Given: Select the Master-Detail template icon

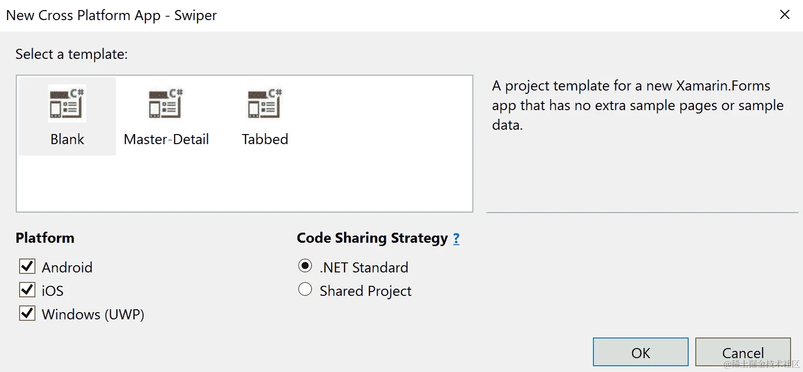Looking at the screenshot, I should pyautogui.click(x=166, y=104).
